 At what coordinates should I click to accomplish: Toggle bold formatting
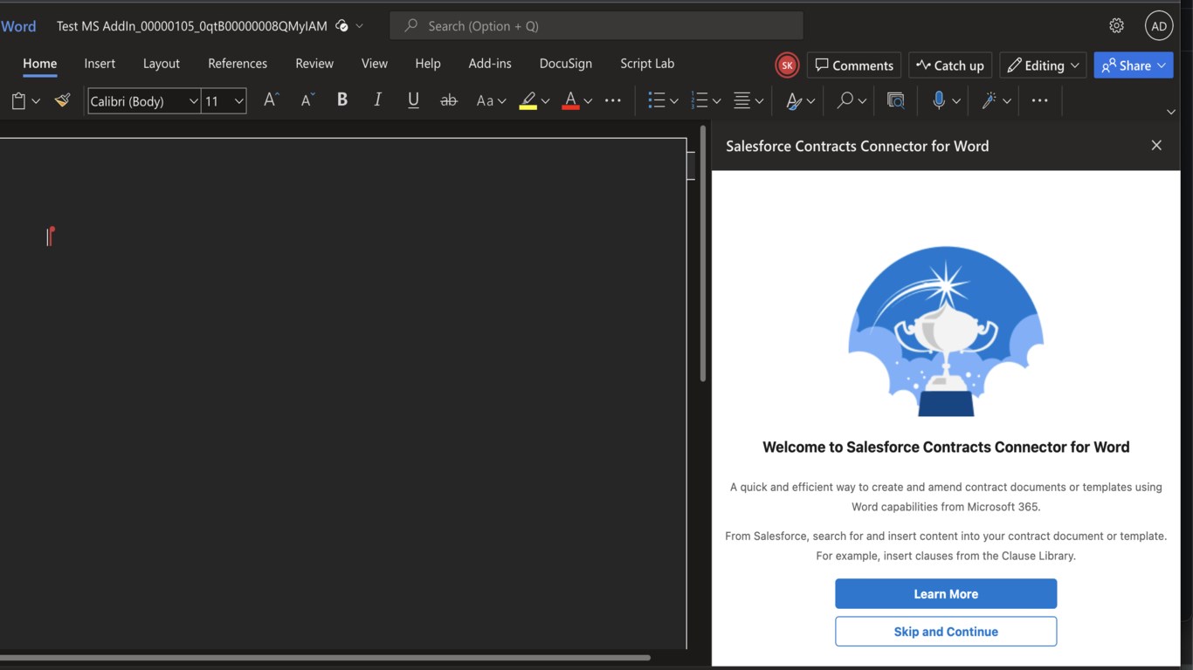click(x=342, y=101)
